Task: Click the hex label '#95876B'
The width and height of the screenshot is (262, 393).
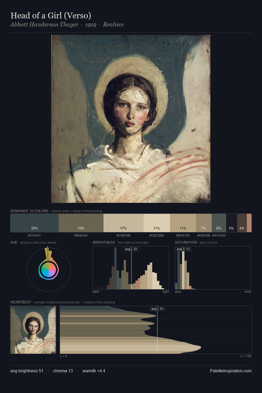Action: click(204, 236)
